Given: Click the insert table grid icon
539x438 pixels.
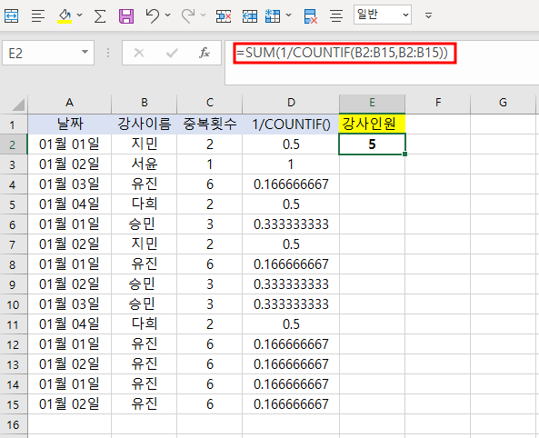Looking at the screenshot, I should point(273,15).
